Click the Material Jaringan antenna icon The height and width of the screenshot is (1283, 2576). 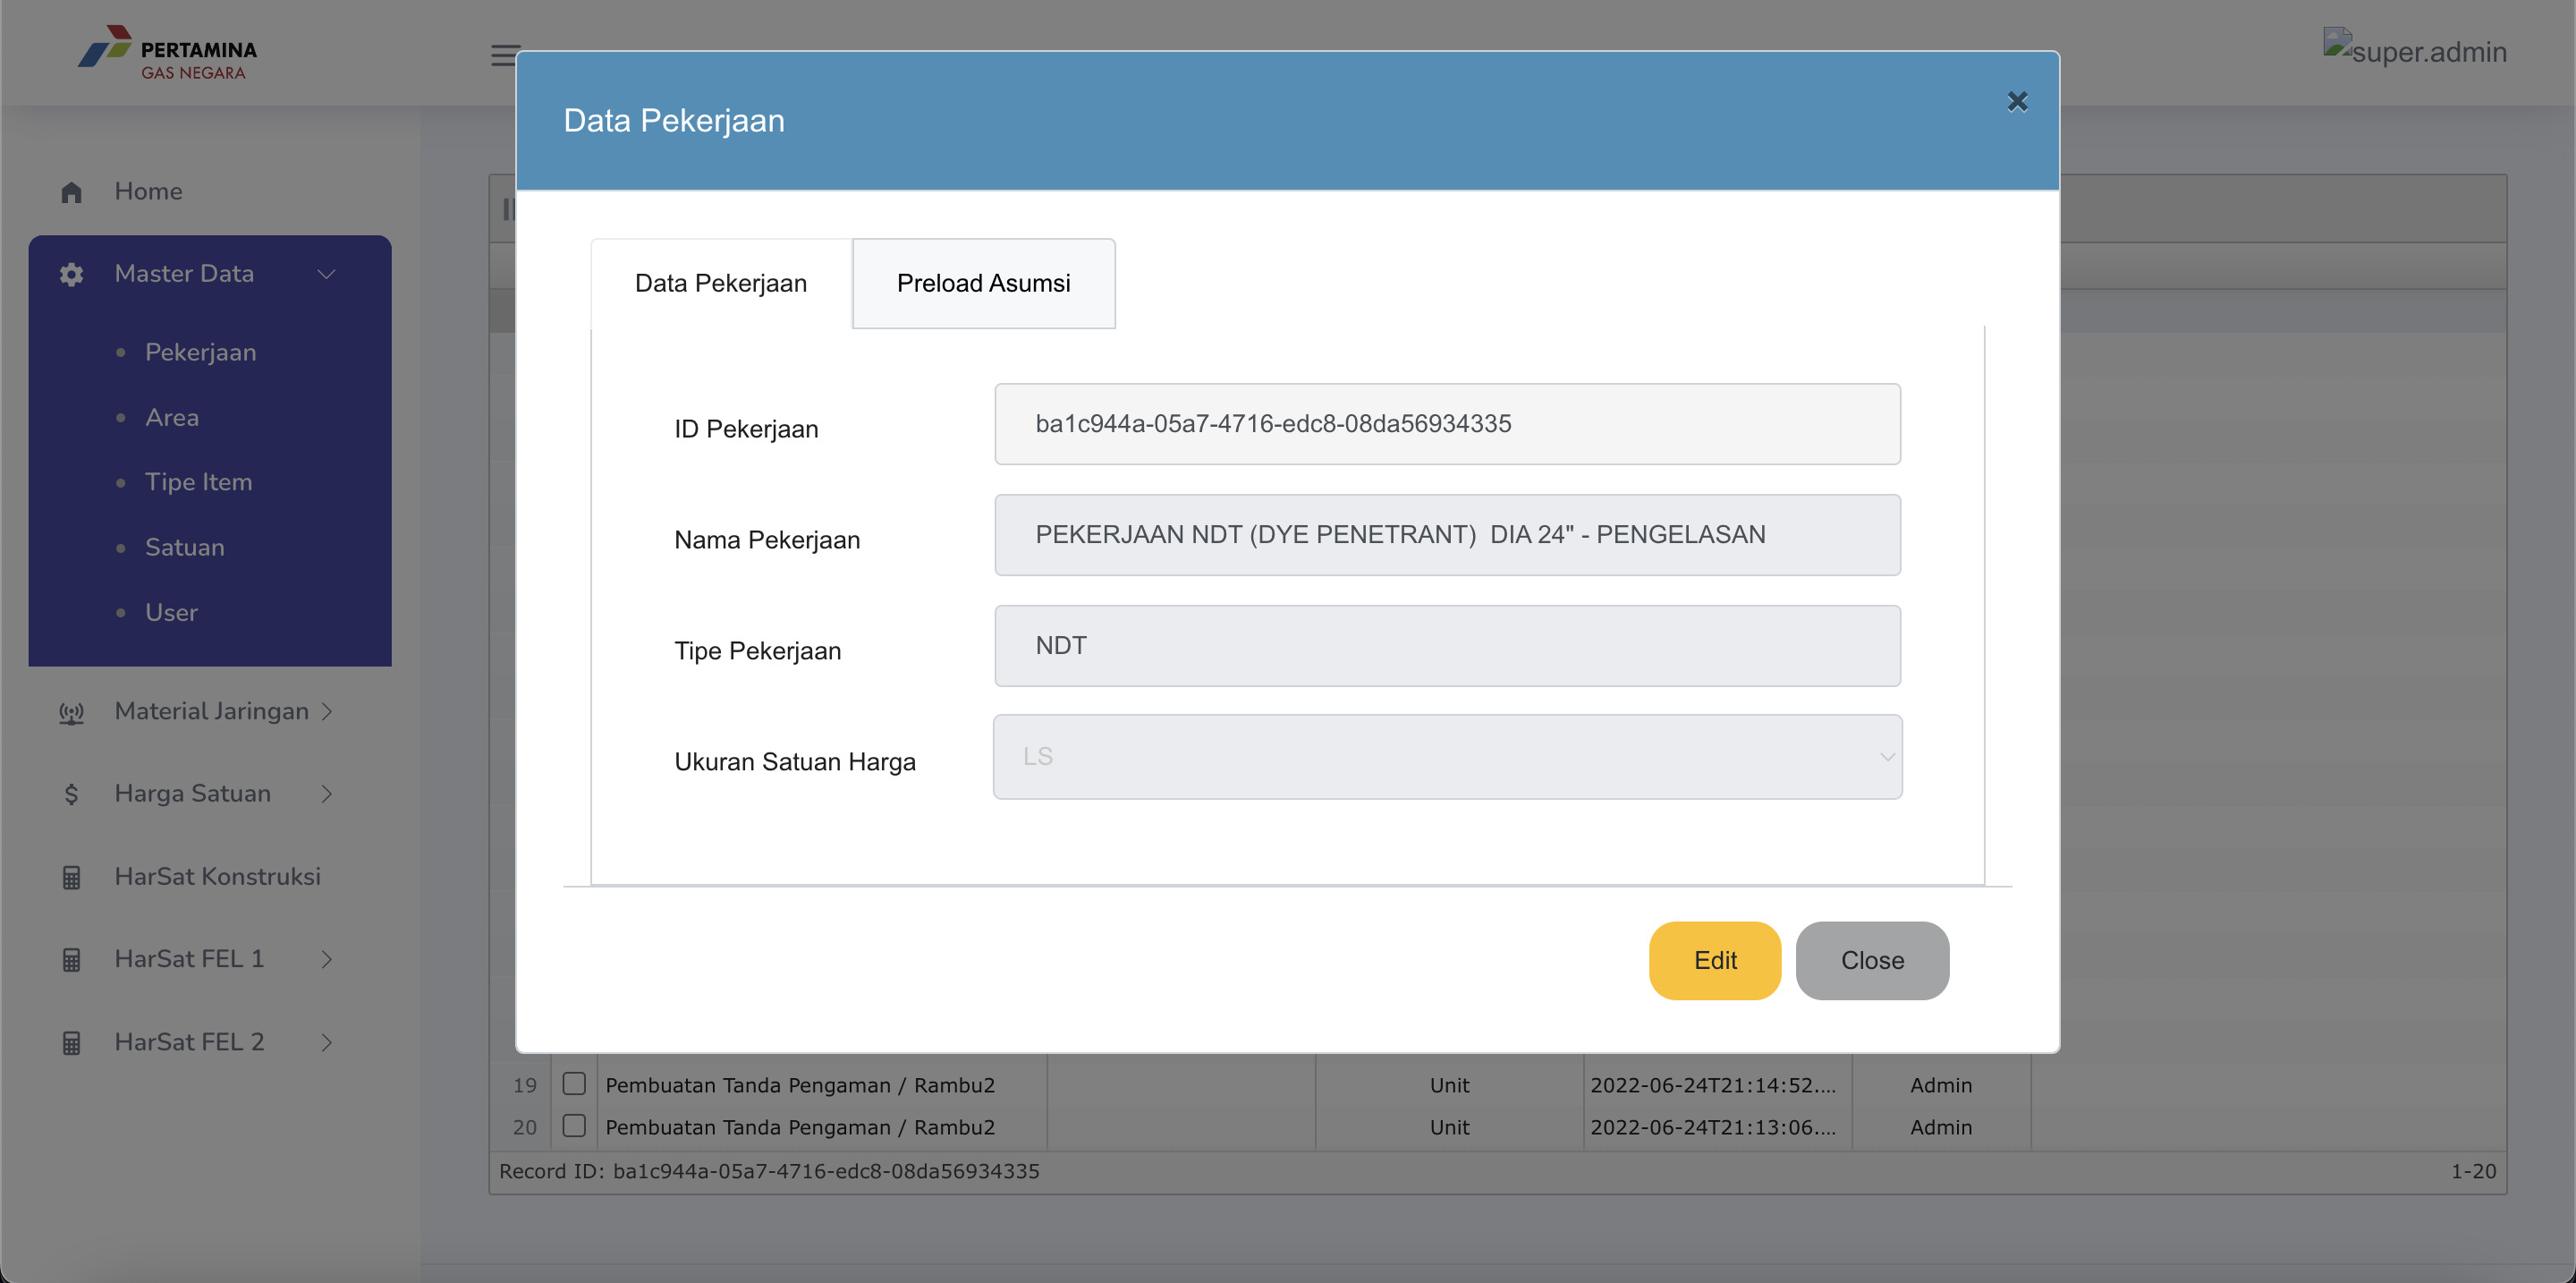(71, 712)
